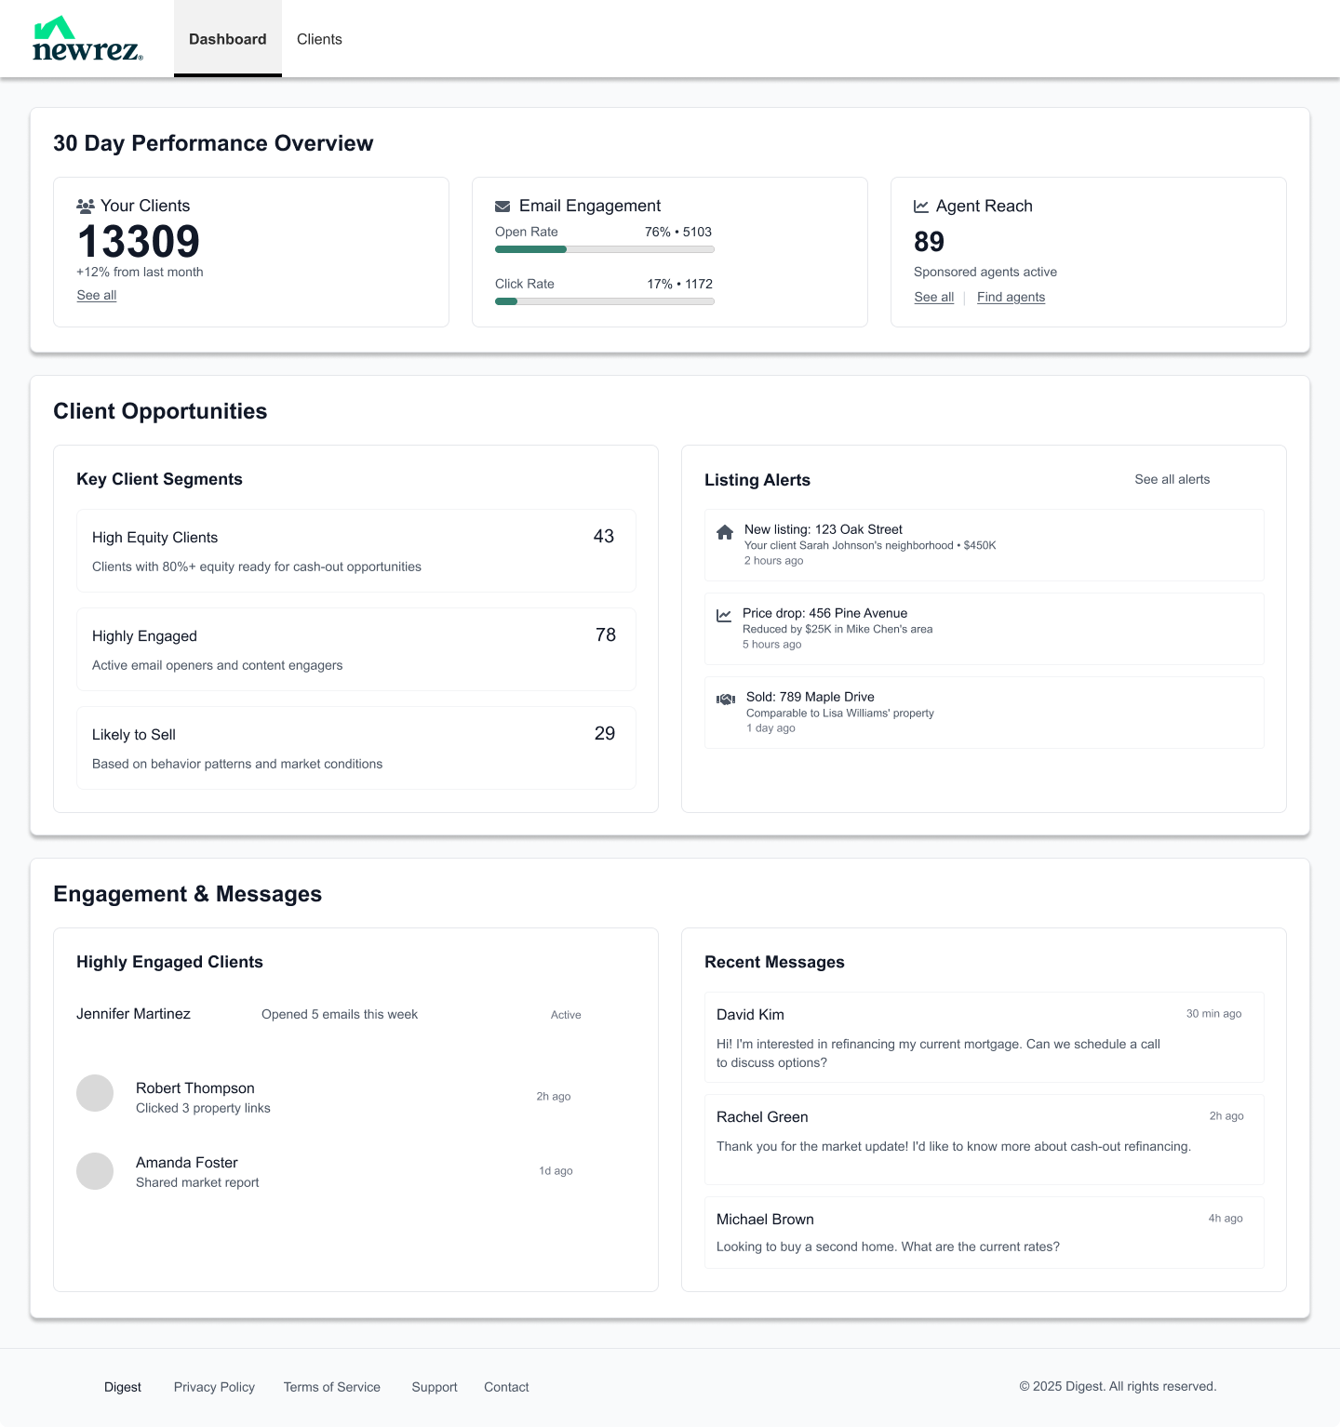
Task: Click Robert Thompson's avatar circle
Action: coord(95,1093)
